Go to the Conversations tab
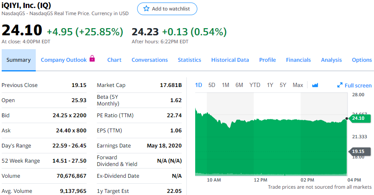Viewport: 374px width, 195px height. click(149, 60)
